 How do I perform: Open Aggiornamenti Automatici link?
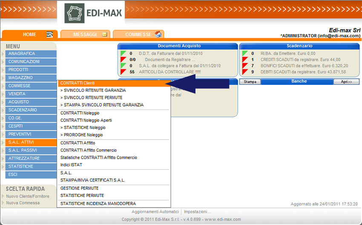[x=155, y=211]
